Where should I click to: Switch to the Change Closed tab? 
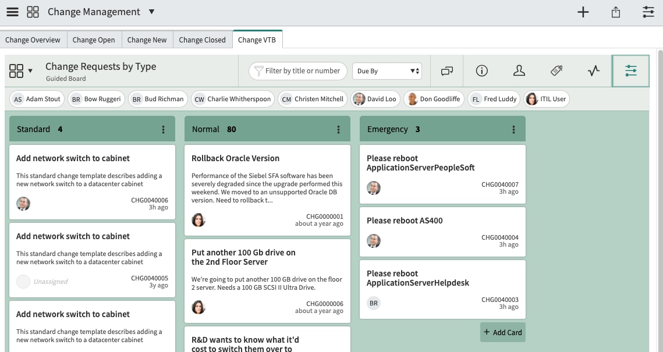click(202, 40)
